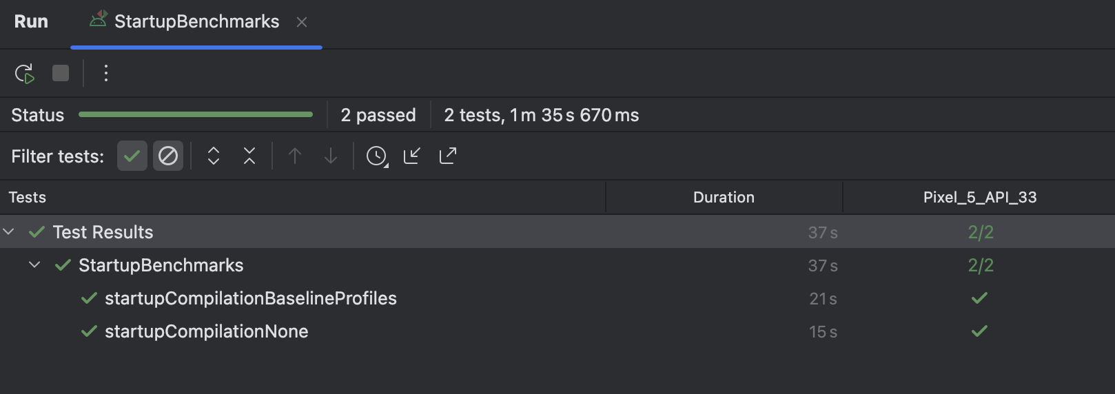1115x394 pixels.
Task: Click the Duration column header
Action: [724, 197]
